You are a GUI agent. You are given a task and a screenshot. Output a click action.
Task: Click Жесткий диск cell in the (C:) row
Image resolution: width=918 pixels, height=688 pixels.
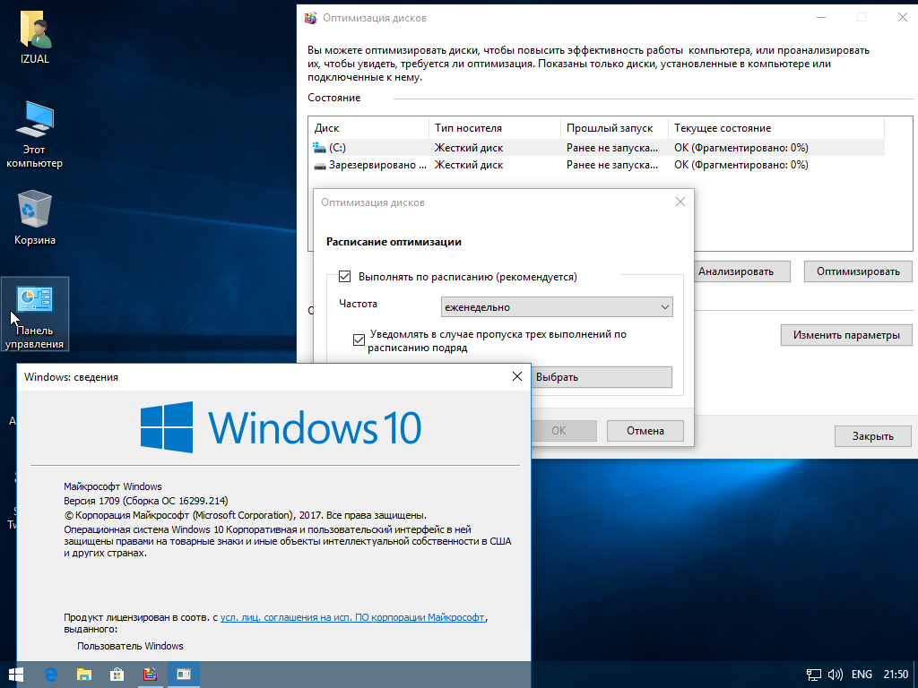[x=469, y=148]
